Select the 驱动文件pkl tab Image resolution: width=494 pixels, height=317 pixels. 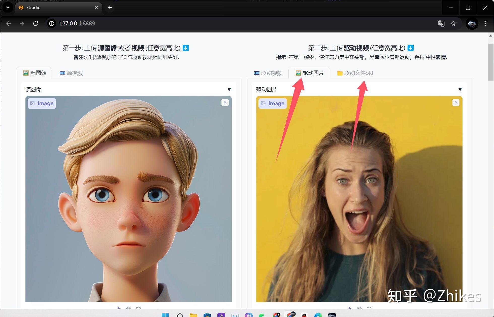click(355, 73)
